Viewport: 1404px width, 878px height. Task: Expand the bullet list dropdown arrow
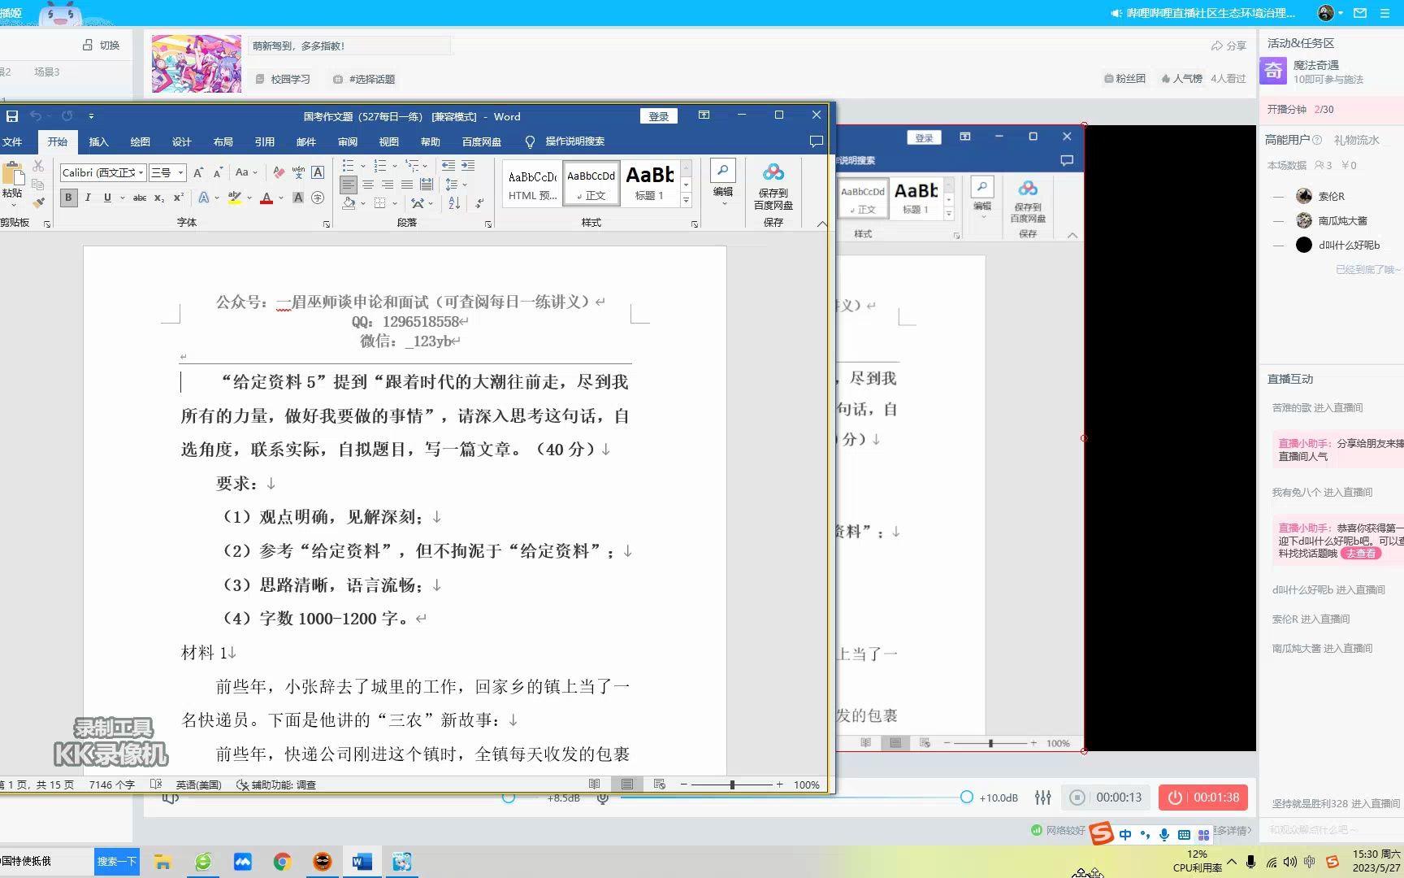(x=362, y=166)
